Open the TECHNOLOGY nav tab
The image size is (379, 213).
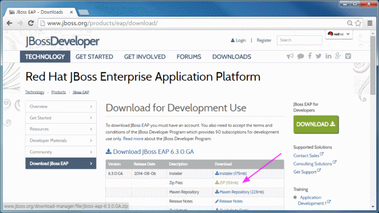pos(45,57)
